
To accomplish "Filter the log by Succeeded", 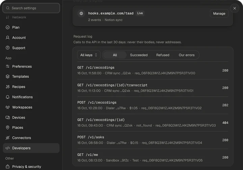I will (139, 55).
